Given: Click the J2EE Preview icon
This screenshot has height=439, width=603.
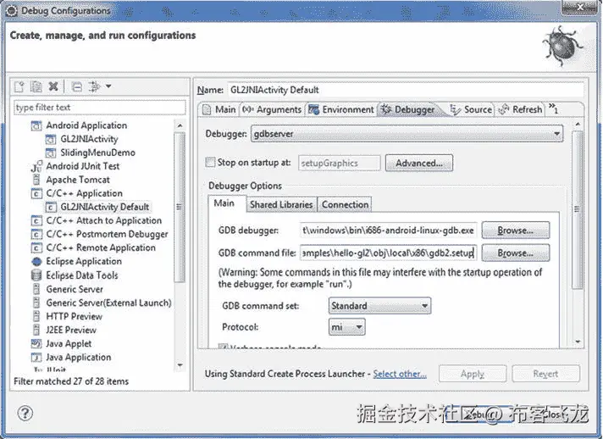Looking at the screenshot, I should click(x=36, y=330).
